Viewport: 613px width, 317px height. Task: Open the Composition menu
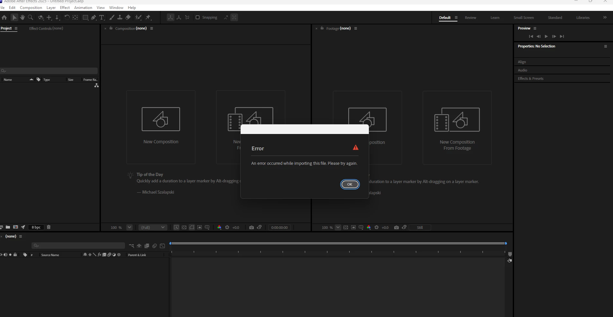point(31,7)
